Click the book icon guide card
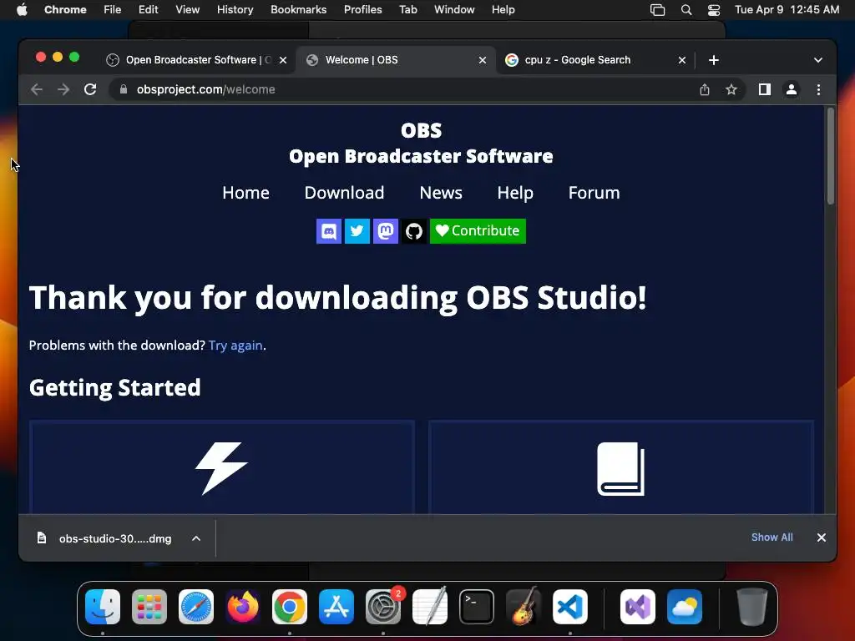855x641 pixels. [621, 467]
